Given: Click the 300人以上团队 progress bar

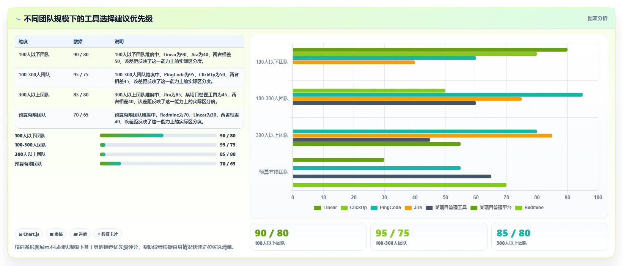Looking at the screenshot, I should (158, 154).
